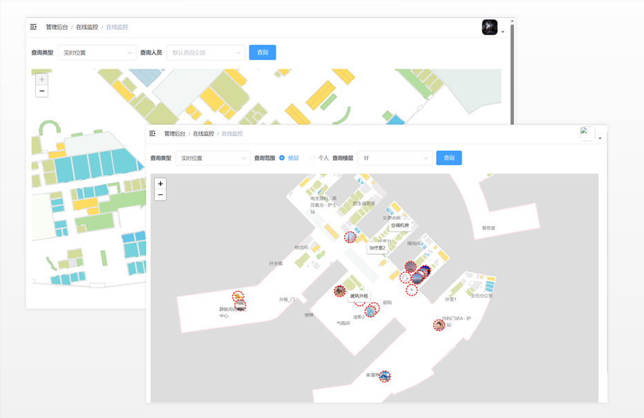Screen dimensions: 644x418
Task: Click the plus zoom button on back map
Action: click(x=42, y=79)
